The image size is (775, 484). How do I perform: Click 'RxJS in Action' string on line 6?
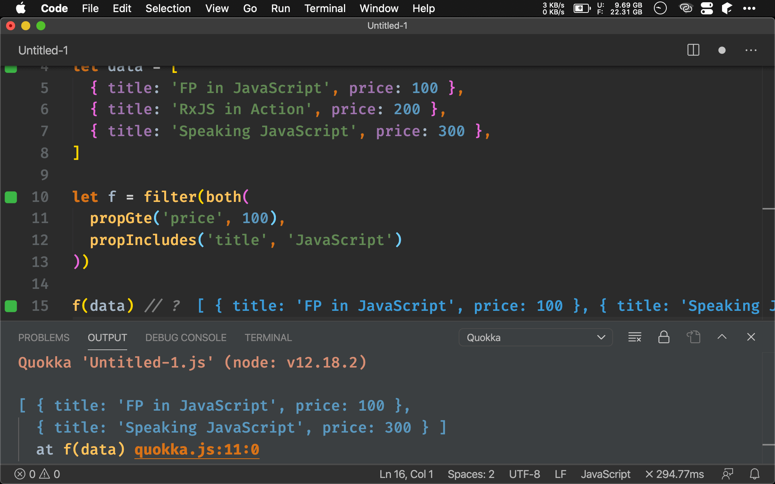coord(241,109)
